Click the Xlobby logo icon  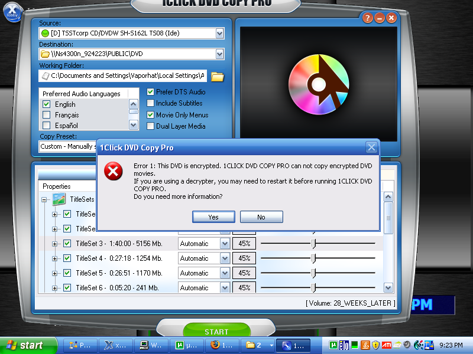tap(12, 12)
